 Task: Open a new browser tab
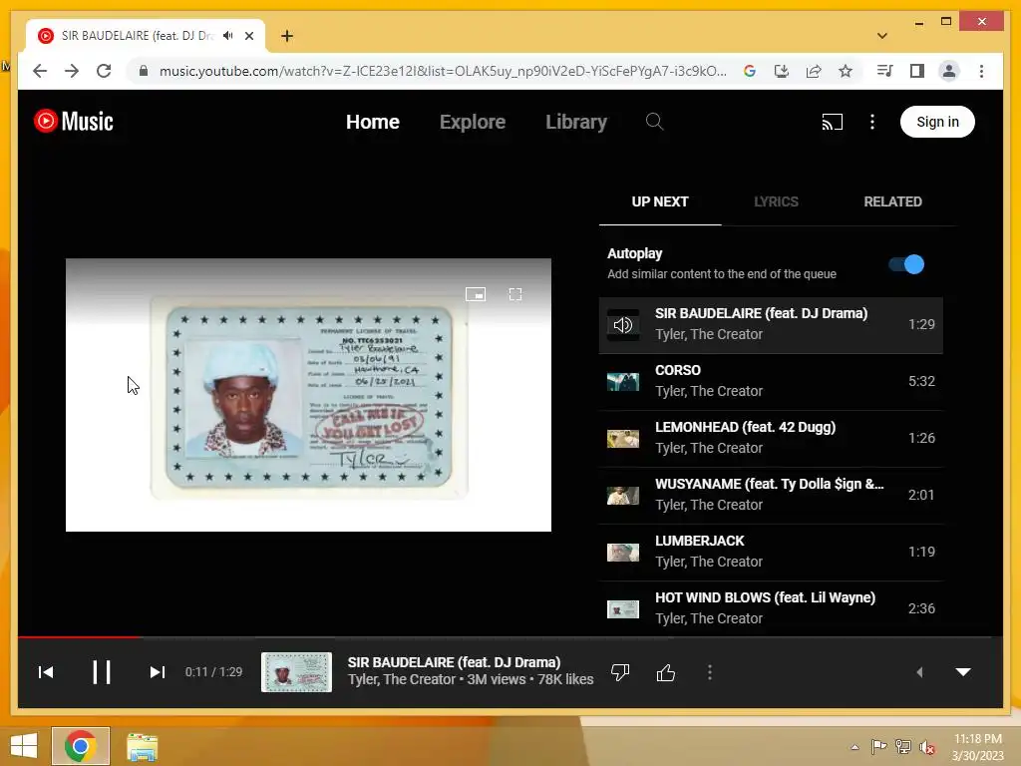click(287, 36)
